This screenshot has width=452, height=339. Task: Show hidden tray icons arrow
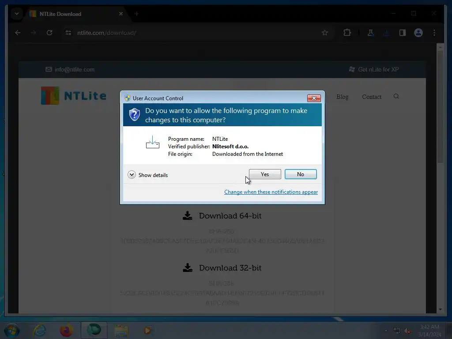(386, 331)
